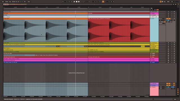
Task: Click the red 2ND BAR clip
Action: pyautogui.click(x=119, y=13)
